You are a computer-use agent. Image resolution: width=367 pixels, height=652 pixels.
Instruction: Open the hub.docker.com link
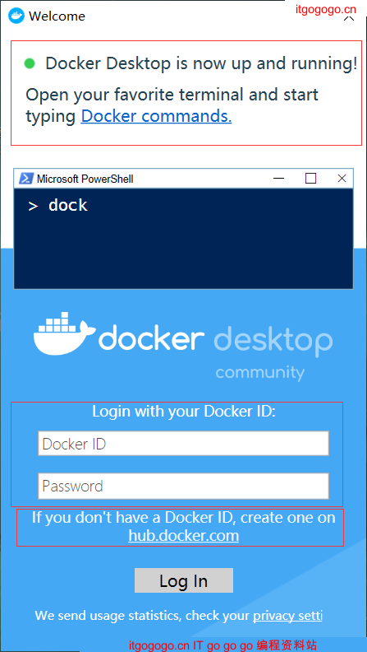(184, 535)
